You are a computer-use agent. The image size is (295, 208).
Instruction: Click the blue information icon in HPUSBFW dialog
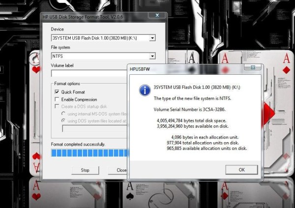(145, 90)
